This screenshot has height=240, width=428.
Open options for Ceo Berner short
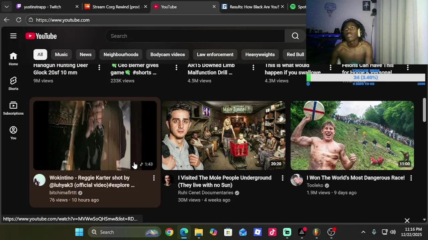(176, 68)
